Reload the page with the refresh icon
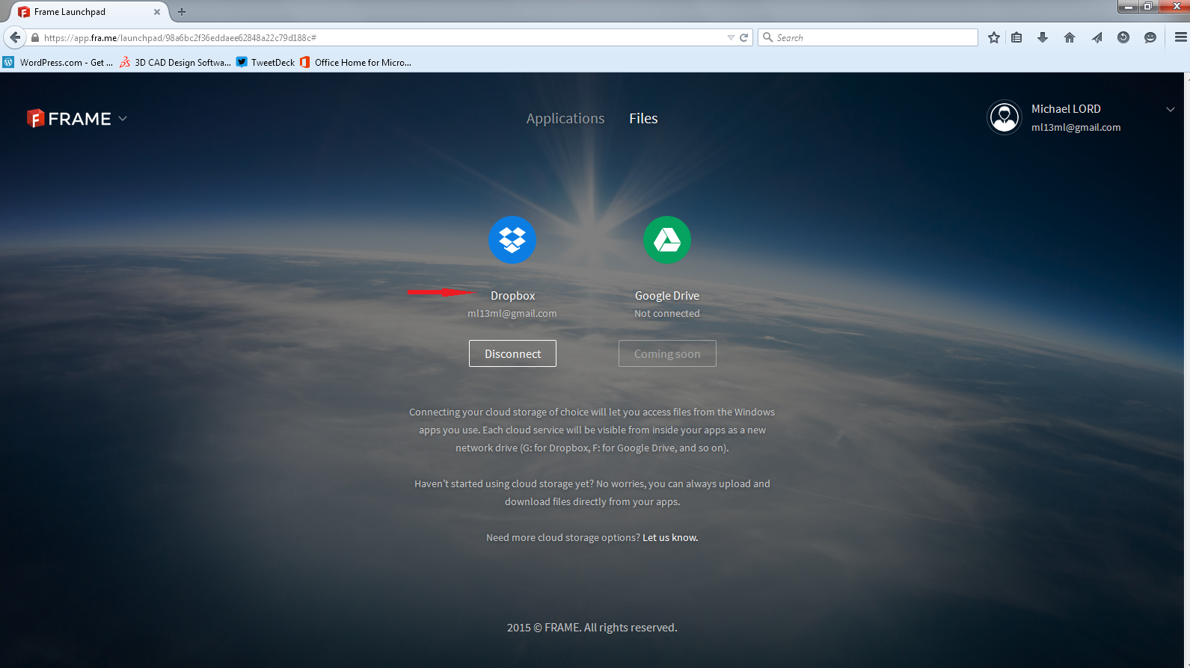Viewport: 1190px width, 668px height. point(744,37)
